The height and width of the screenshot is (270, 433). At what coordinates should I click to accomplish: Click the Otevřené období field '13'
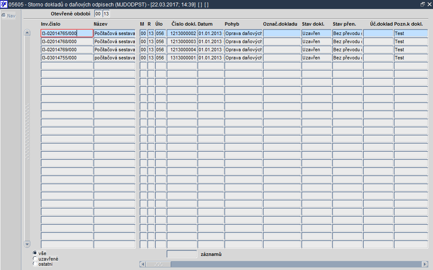(x=106, y=14)
